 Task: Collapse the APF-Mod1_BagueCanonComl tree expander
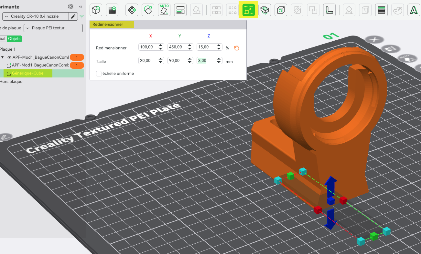point(3,57)
